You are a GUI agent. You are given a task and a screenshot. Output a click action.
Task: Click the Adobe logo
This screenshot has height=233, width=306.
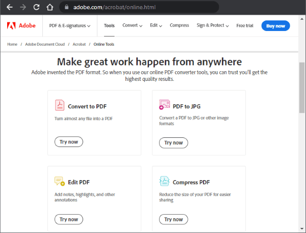(x=21, y=25)
